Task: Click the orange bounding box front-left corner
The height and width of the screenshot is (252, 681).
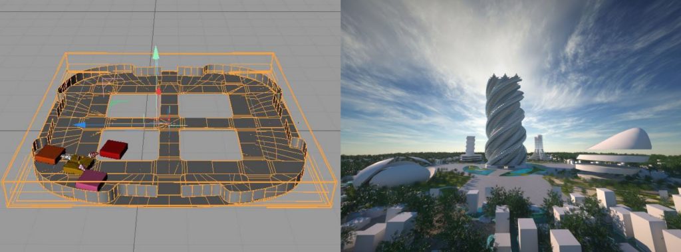Action: click(7, 203)
